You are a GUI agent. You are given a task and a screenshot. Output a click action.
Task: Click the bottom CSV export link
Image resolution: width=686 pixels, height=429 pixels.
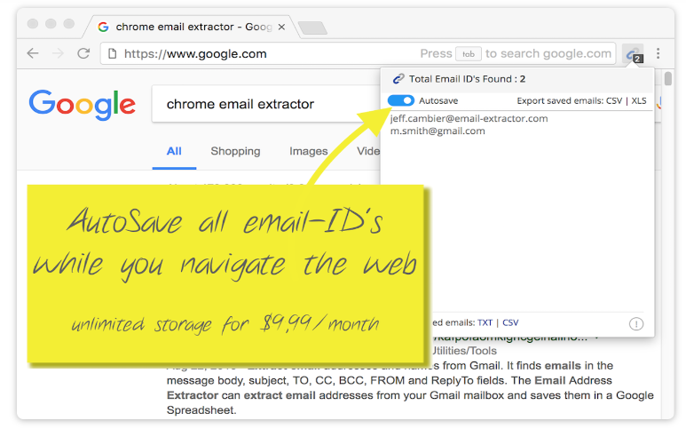(510, 322)
